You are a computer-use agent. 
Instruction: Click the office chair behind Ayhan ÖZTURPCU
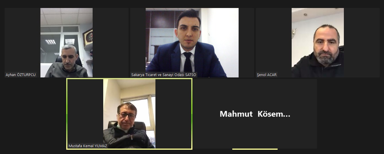tap(69, 60)
